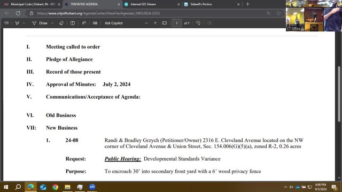Open the Draw tool options dropdown

tap(52, 23)
